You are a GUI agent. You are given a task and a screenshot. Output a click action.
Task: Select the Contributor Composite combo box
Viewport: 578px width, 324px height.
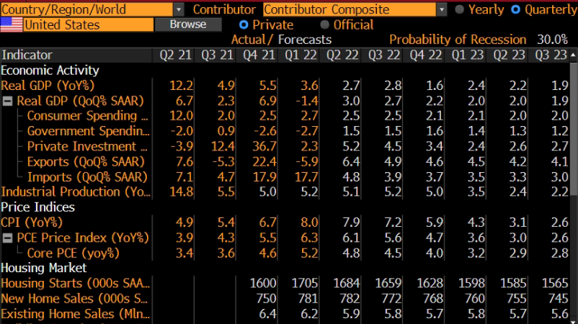[x=350, y=9]
